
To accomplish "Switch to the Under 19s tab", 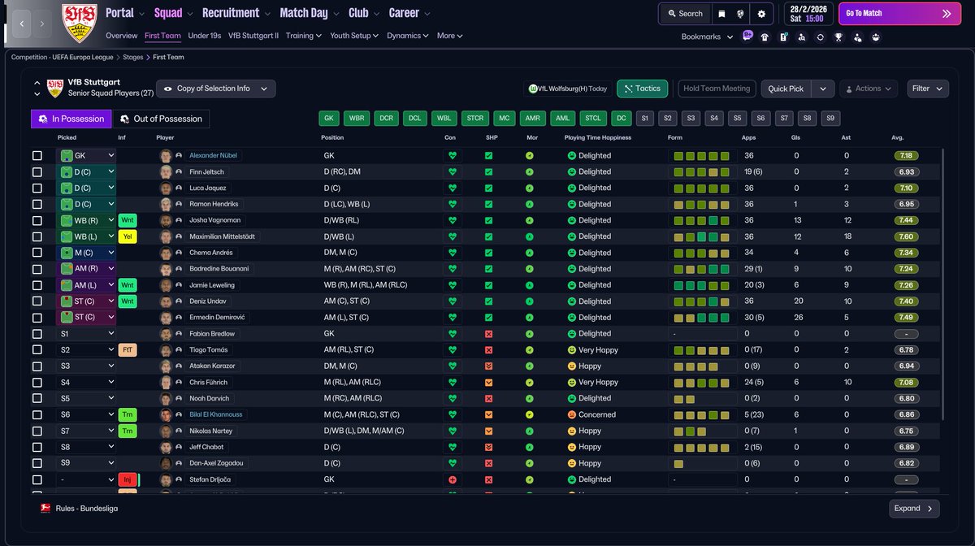I will point(204,36).
